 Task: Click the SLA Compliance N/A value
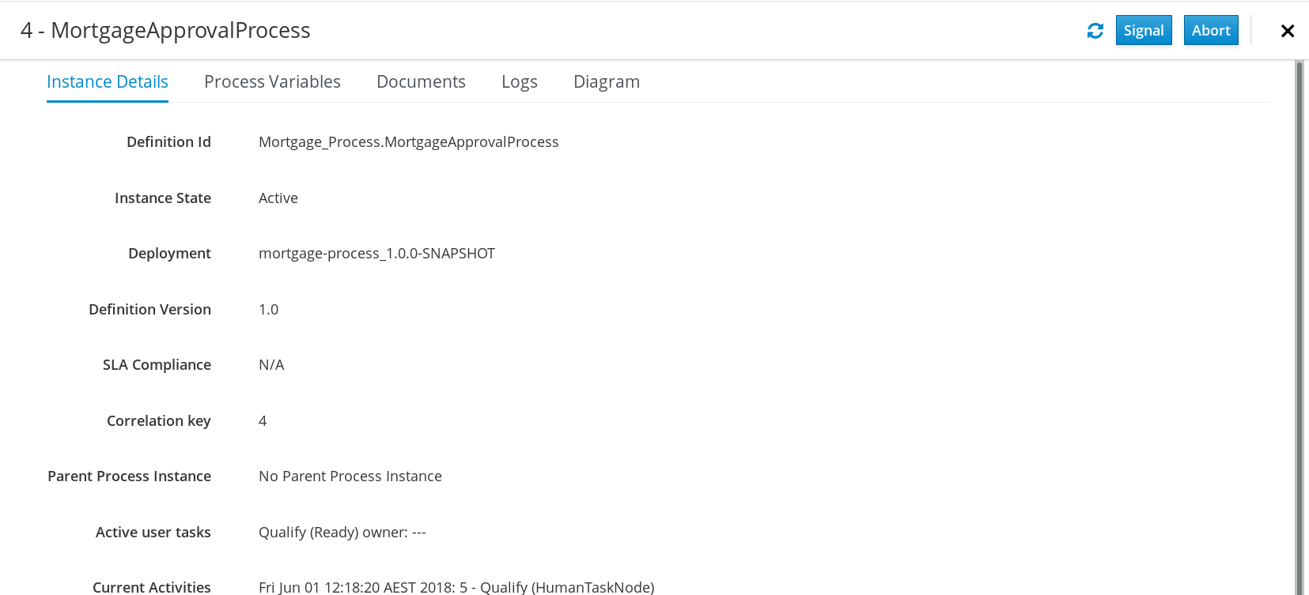(x=271, y=365)
